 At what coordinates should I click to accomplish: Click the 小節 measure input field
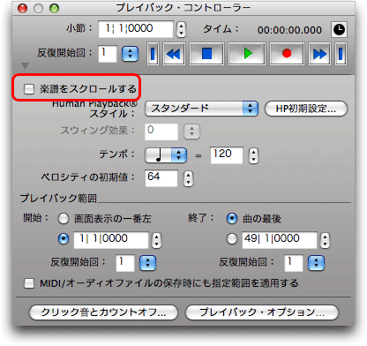tap(136, 29)
